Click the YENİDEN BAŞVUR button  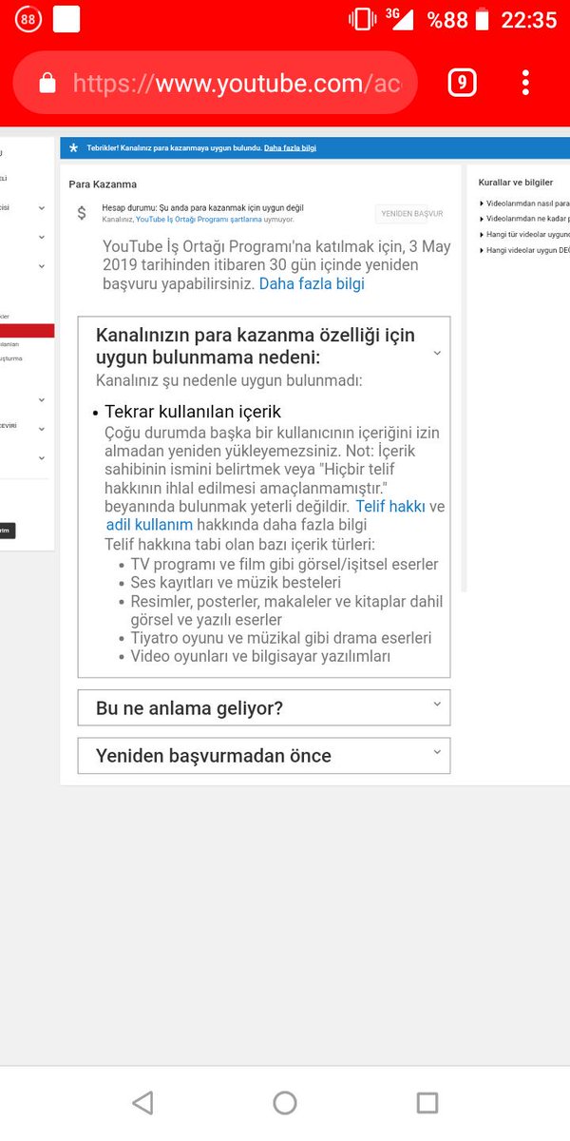pyautogui.click(x=412, y=214)
